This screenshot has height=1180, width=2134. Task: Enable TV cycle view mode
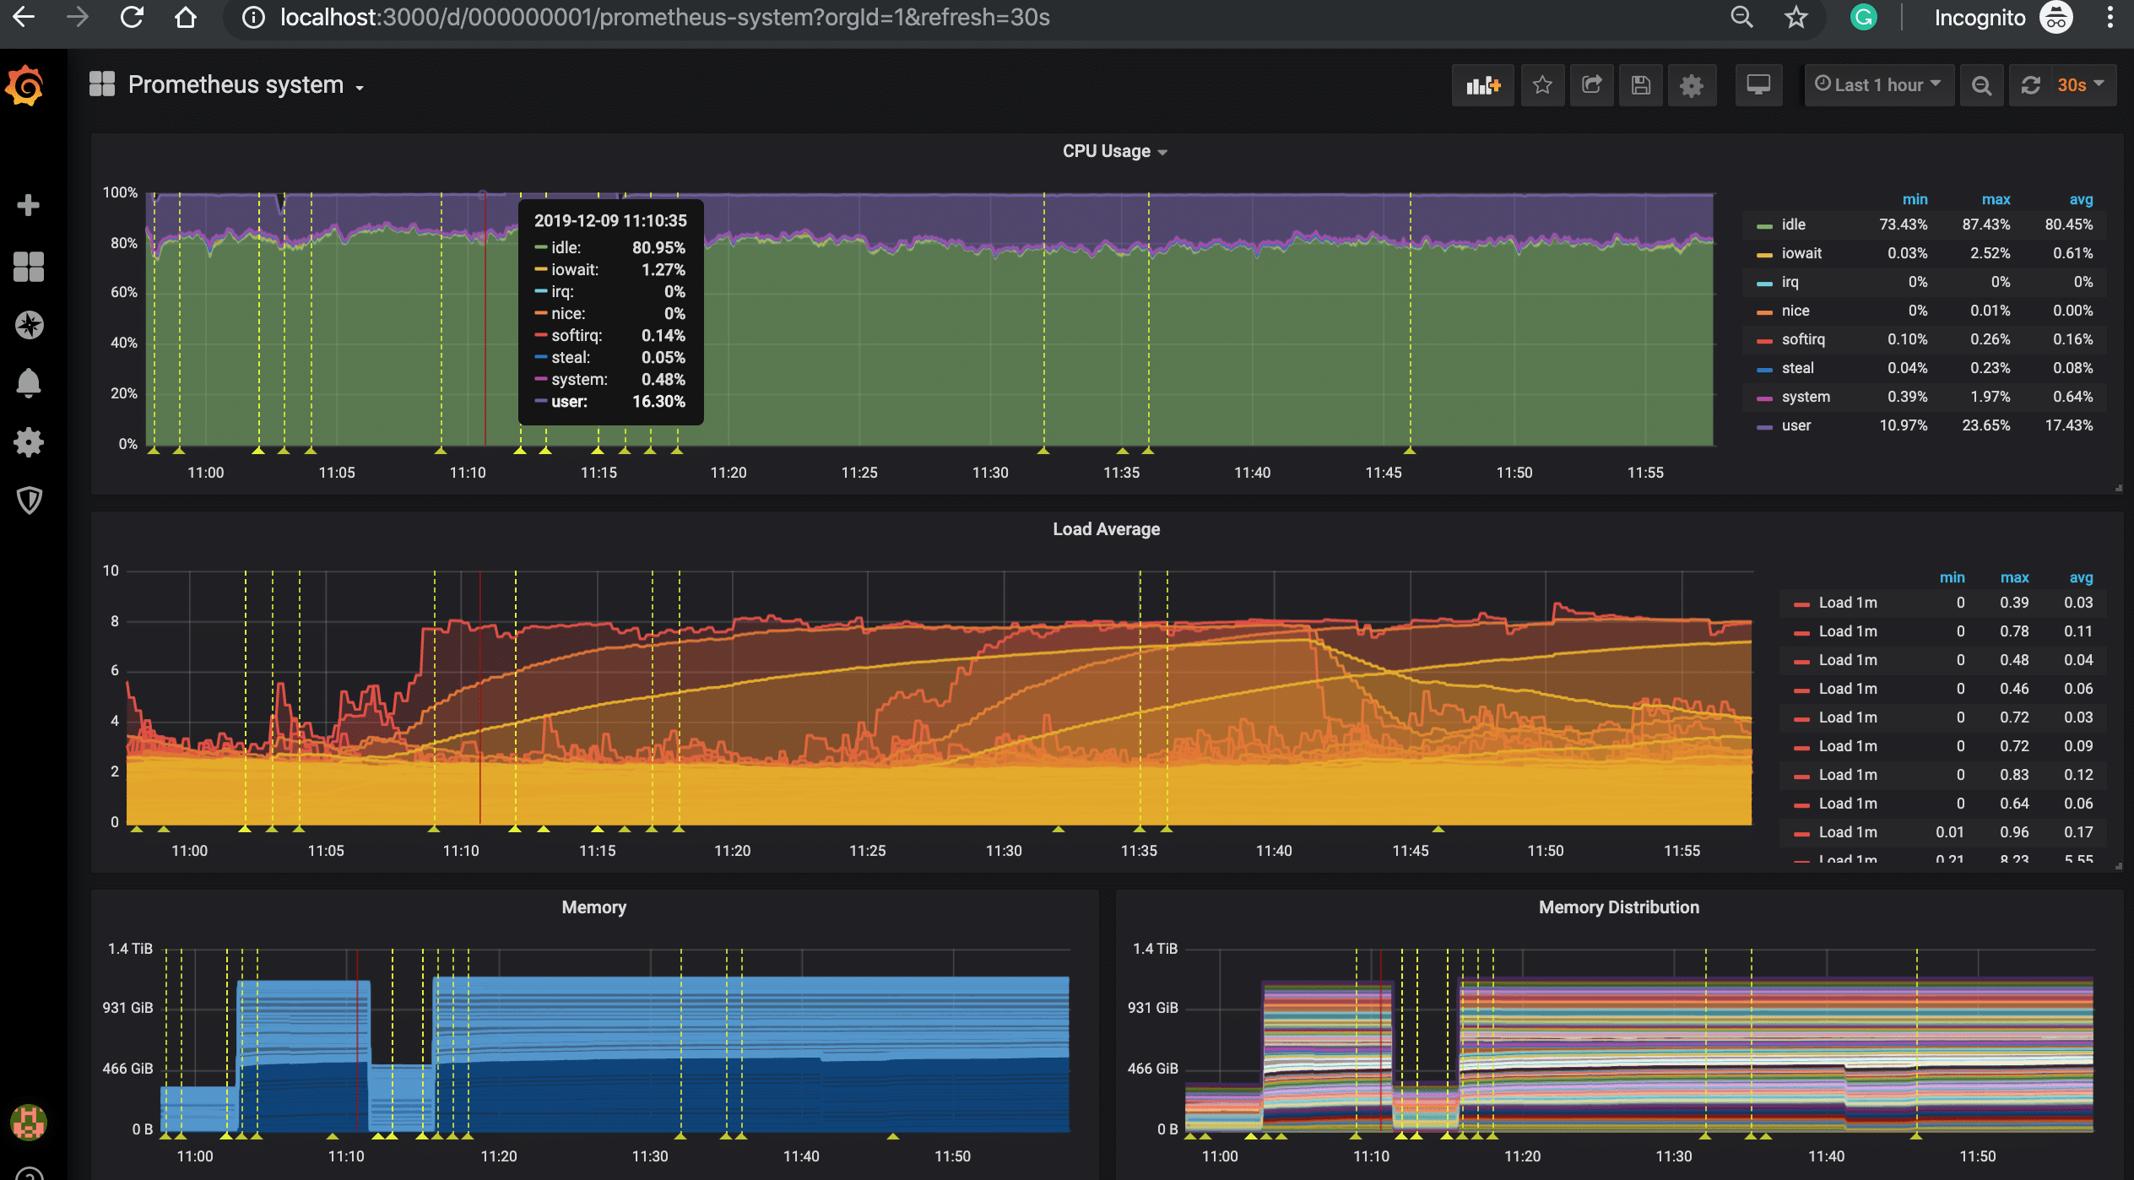coord(1758,84)
